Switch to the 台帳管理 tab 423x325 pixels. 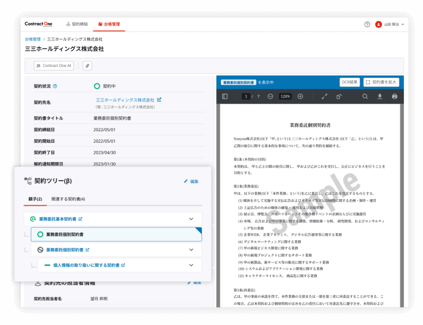pos(109,24)
